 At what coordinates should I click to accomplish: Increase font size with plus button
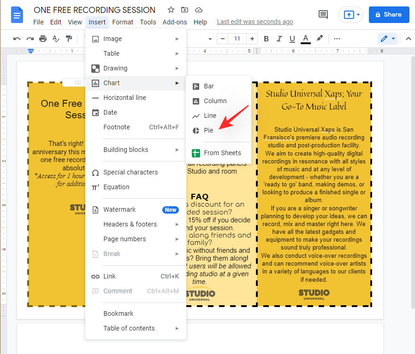pyautogui.click(x=252, y=39)
